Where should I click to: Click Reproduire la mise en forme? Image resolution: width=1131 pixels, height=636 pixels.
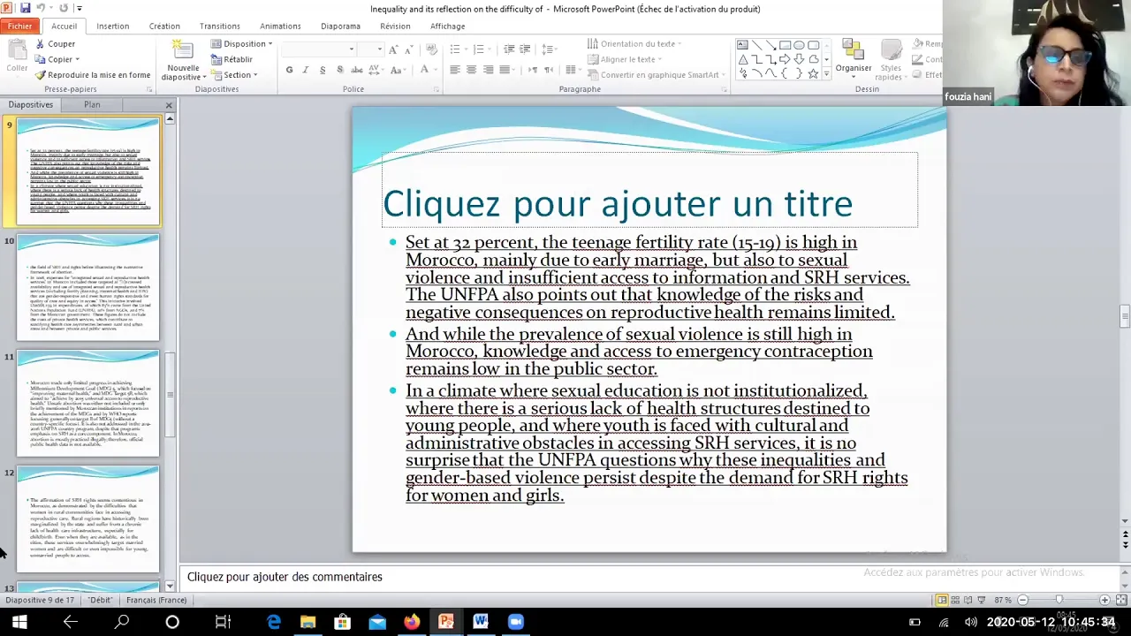[92, 75]
